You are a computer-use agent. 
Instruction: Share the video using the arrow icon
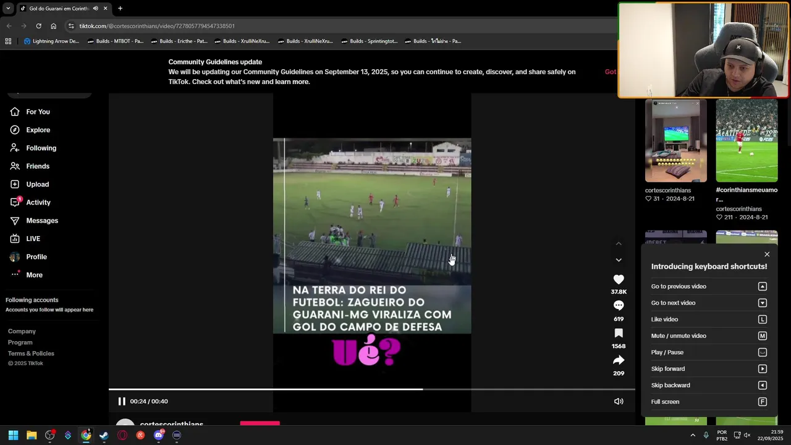619,360
